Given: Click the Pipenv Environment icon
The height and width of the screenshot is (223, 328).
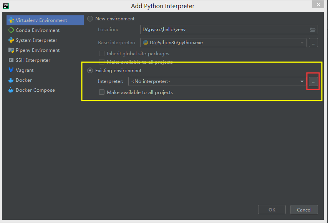Looking at the screenshot, I should pyautogui.click(x=11, y=50).
